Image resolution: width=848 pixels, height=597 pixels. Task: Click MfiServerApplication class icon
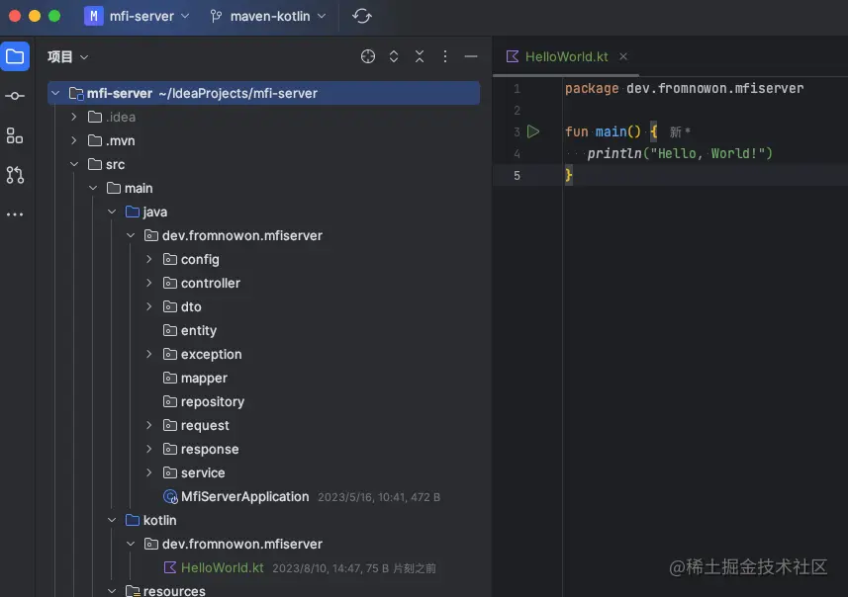[170, 496]
